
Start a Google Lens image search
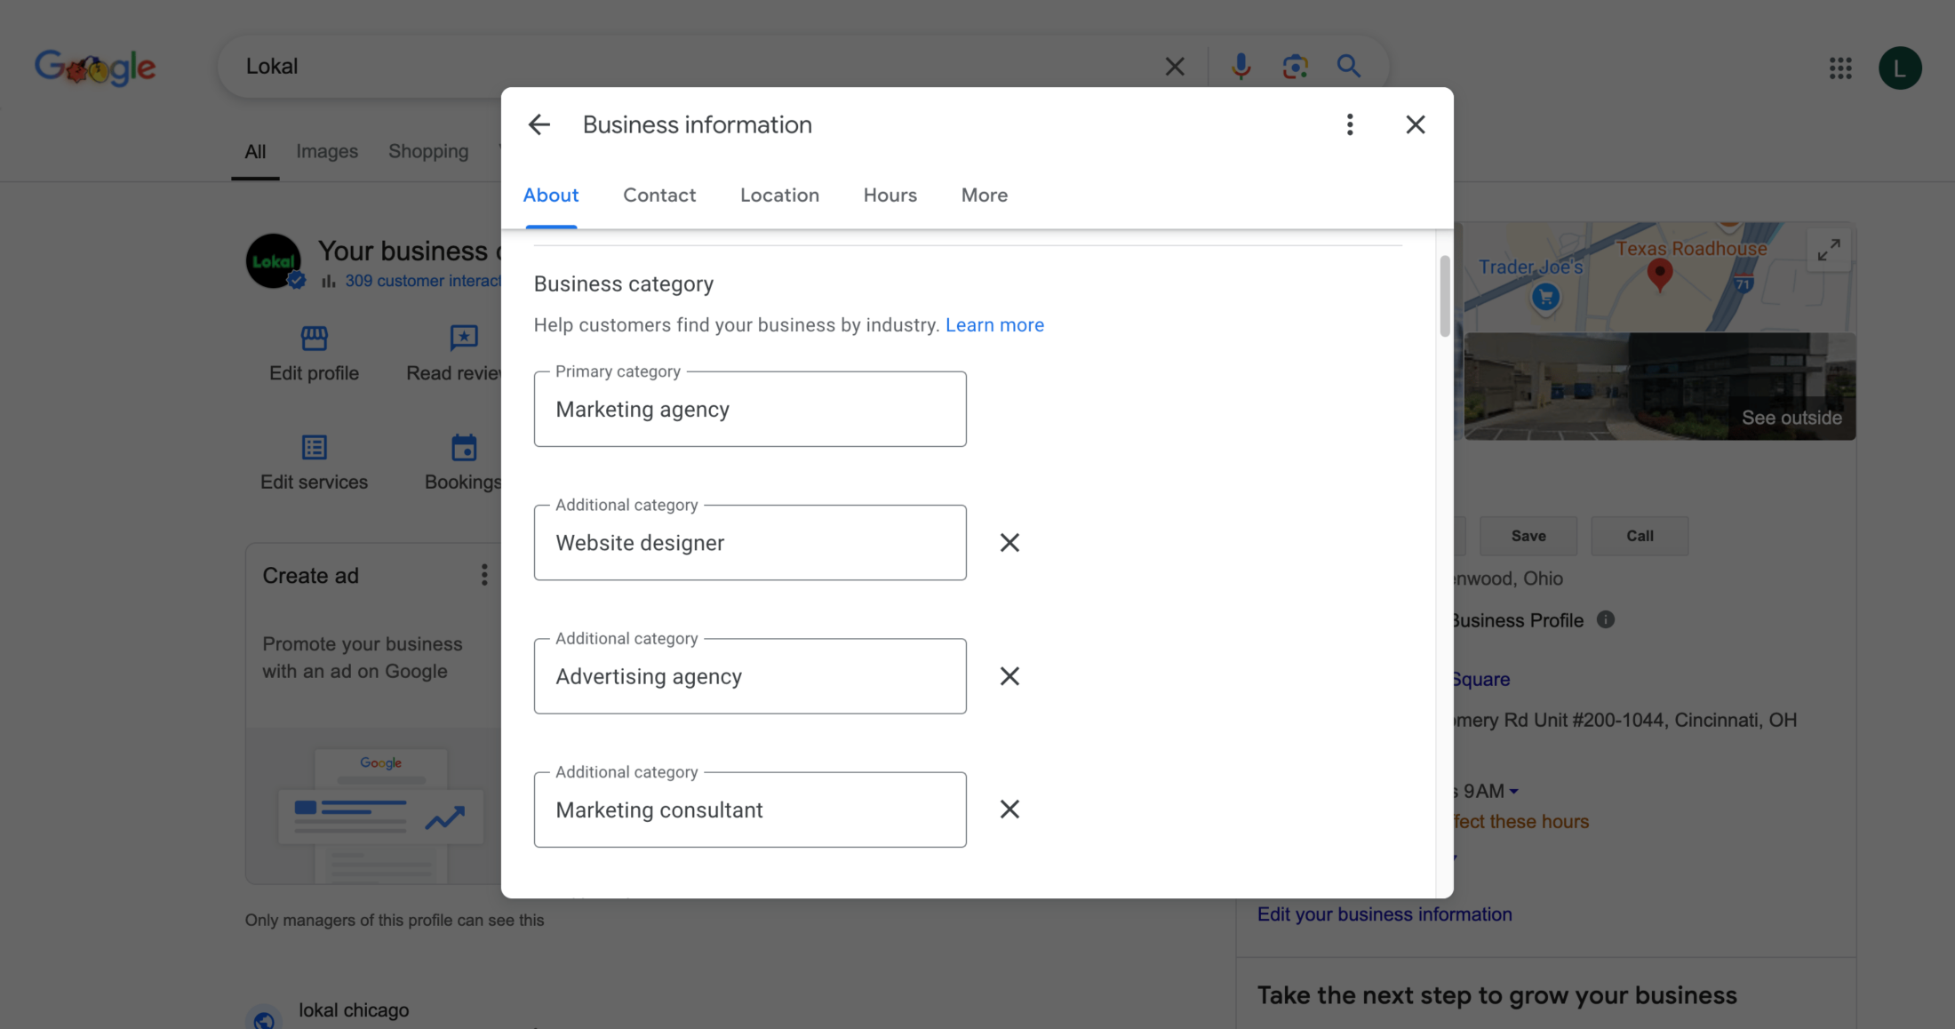[x=1295, y=66]
